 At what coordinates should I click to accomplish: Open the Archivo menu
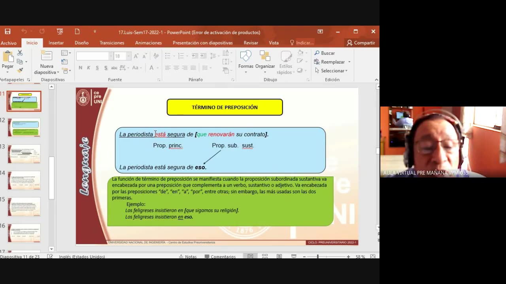pyautogui.click(x=8, y=43)
